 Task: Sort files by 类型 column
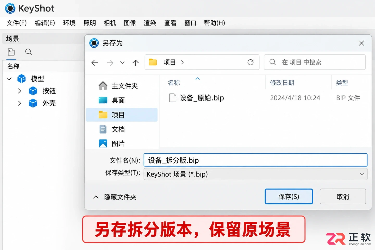[342, 83]
